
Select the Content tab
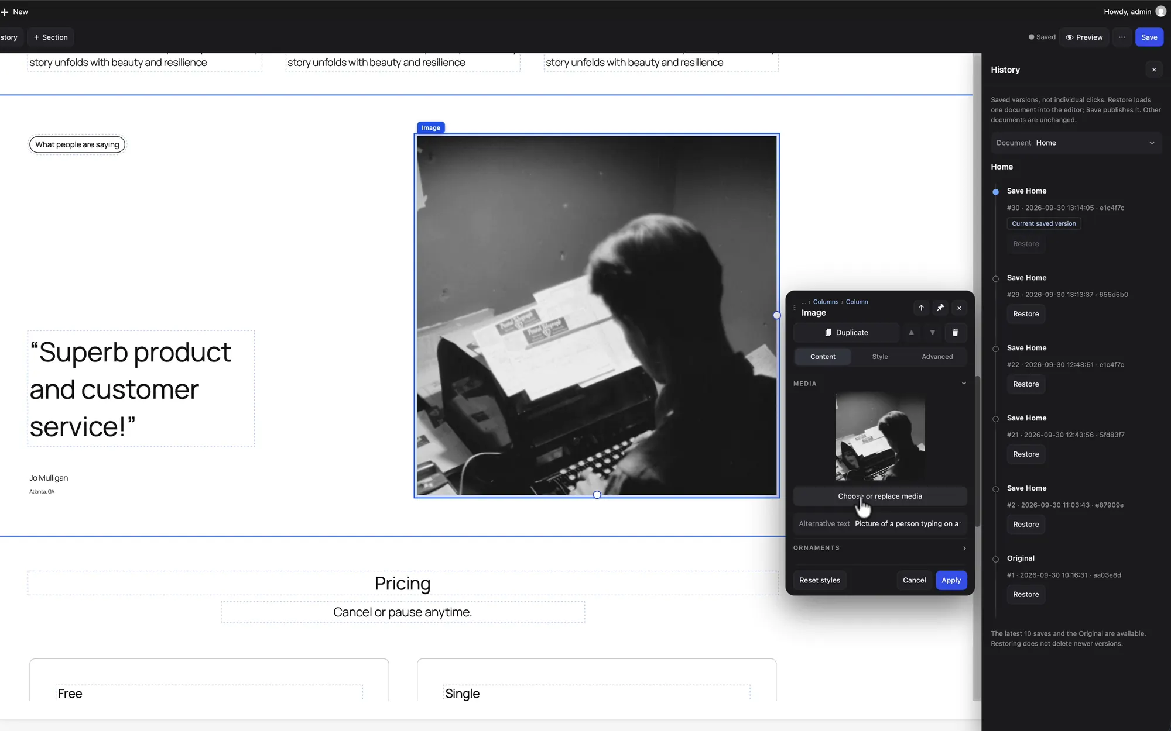823,357
